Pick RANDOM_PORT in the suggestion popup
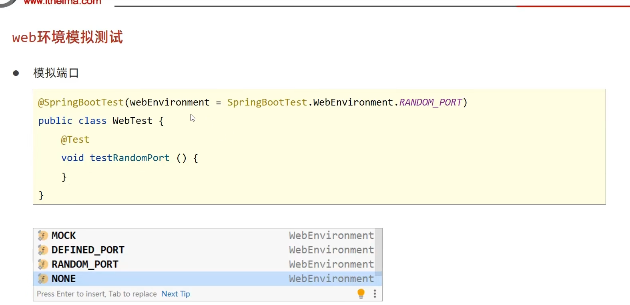This screenshot has width=630, height=305. pyautogui.click(x=85, y=264)
